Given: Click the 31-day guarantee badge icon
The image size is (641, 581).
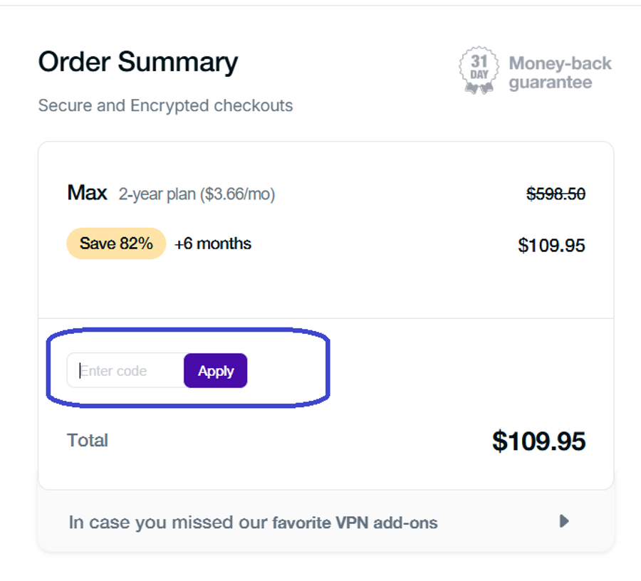Looking at the screenshot, I should pyautogui.click(x=479, y=71).
